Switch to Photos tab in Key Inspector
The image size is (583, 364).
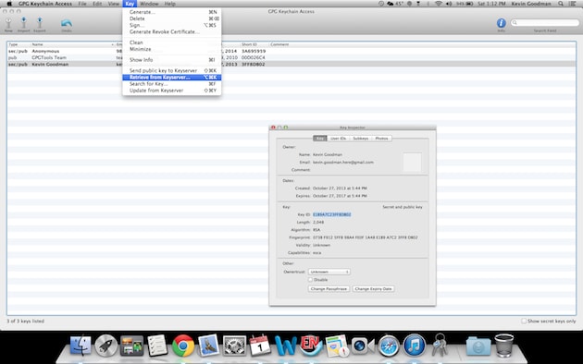(x=381, y=139)
